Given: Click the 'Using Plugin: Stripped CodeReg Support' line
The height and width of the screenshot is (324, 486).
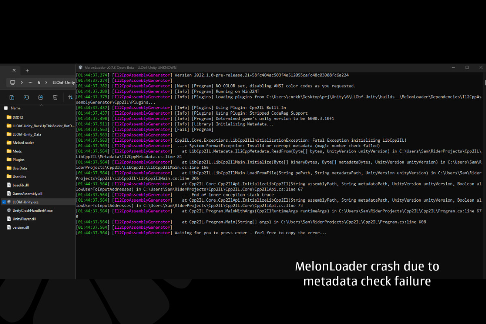Looking at the screenshot, I should pyautogui.click(x=192, y=113).
